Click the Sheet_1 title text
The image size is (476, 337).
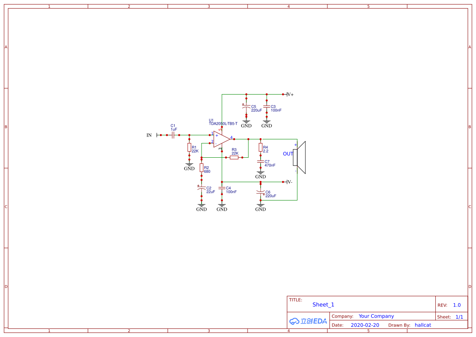(x=323, y=305)
